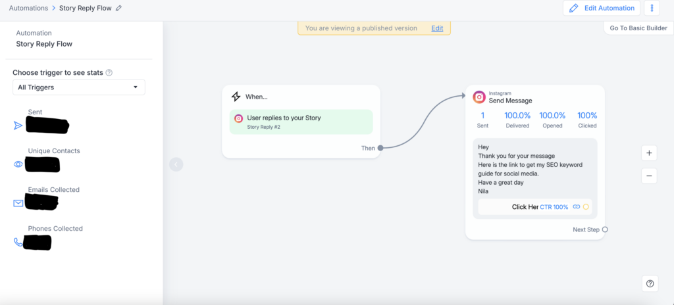The image size is (674, 305).
Task: Click the Unique Contacts label
Action: pos(54,151)
